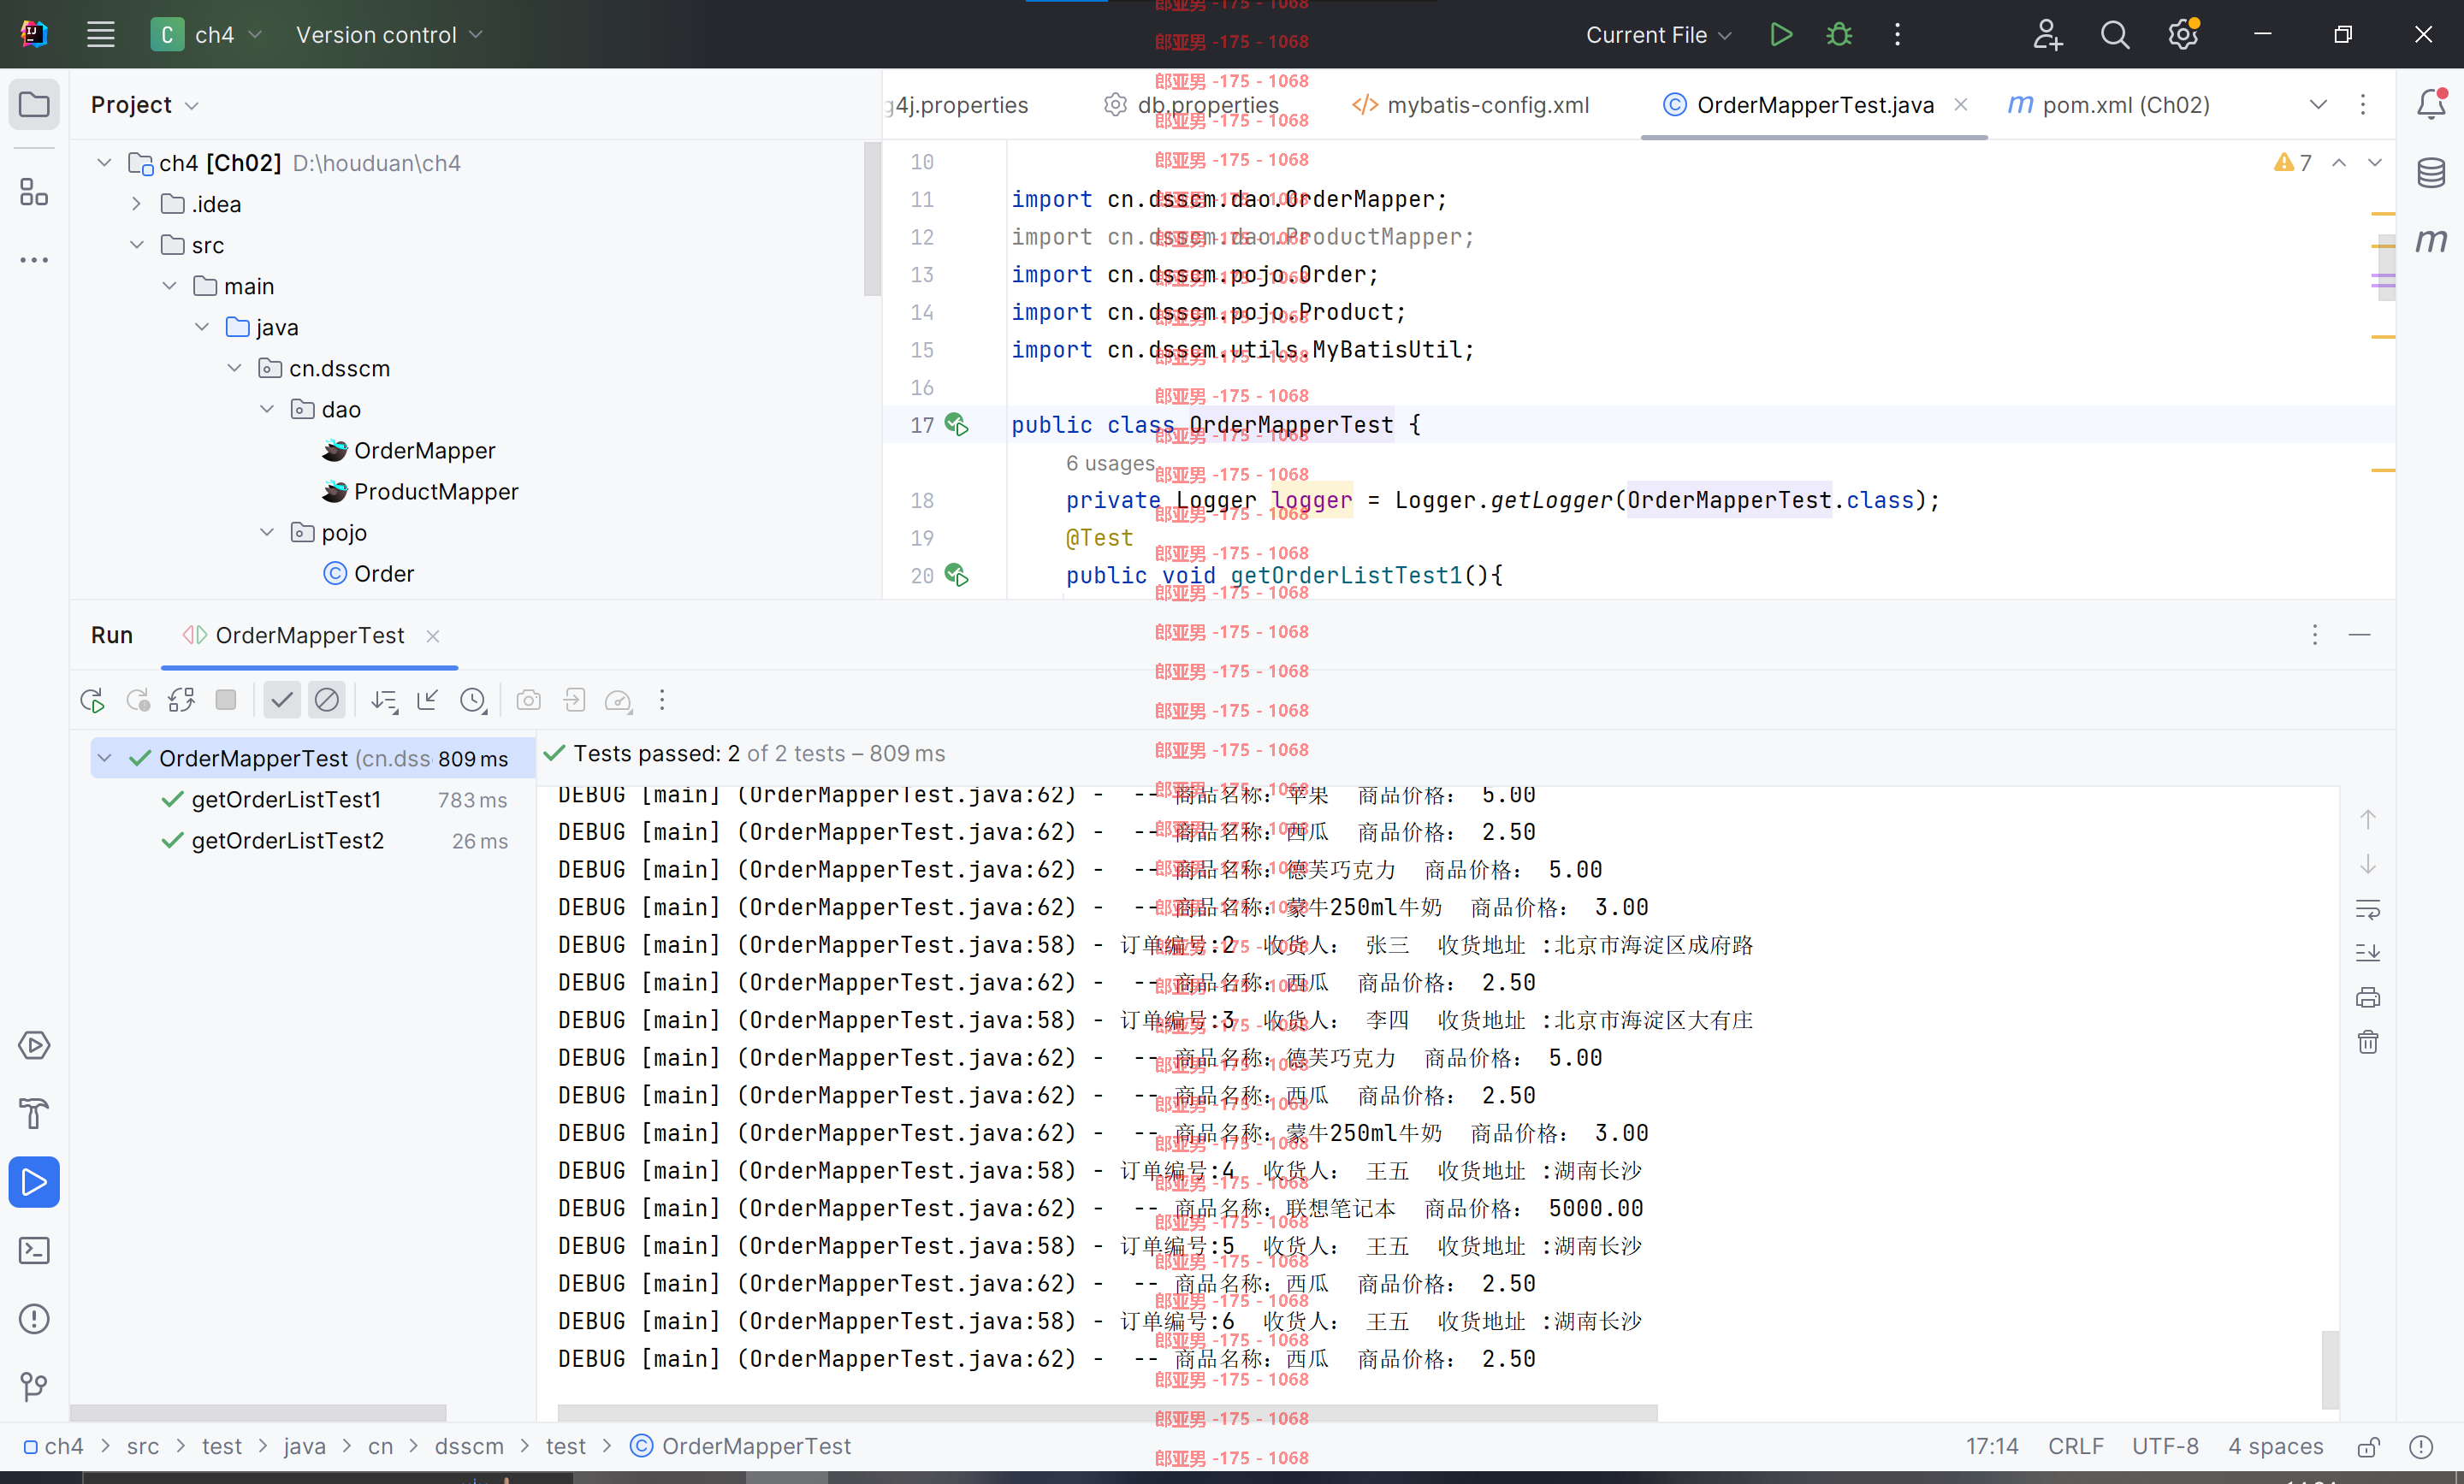Switch to the pom.xml (Ch02) tab
This screenshot has width=2464, height=1484.
pos(2110,105)
